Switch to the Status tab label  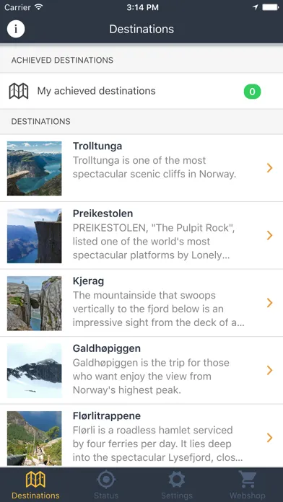(x=106, y=496)
